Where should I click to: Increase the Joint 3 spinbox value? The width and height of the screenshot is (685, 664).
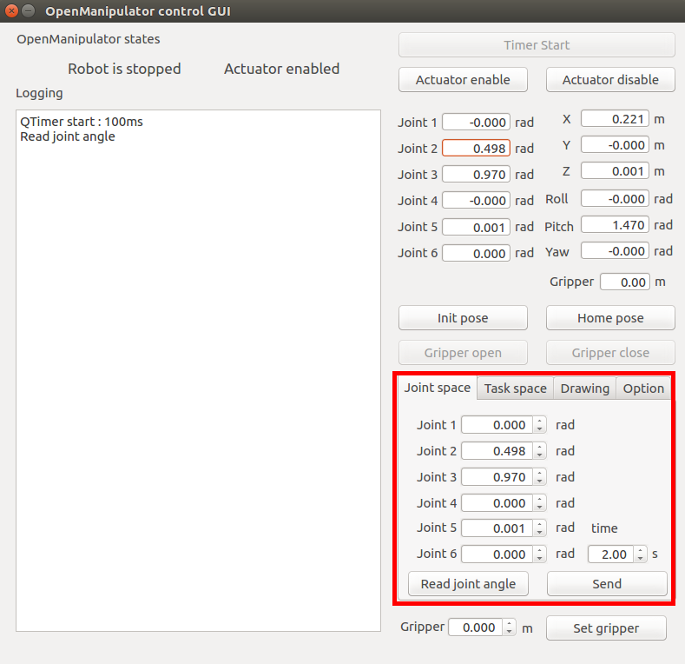click(540, 474)
